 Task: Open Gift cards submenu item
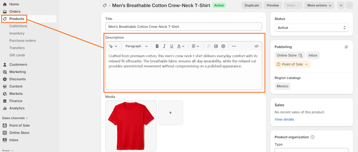(17, 55)
